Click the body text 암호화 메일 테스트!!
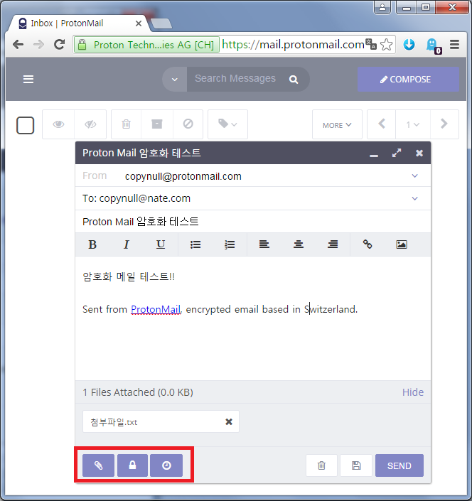The image size is (472, 501). [129, 276]
